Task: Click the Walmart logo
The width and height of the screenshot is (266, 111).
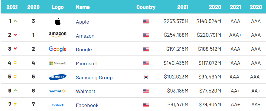Action: pyautogui.click(x=58, y=91)
